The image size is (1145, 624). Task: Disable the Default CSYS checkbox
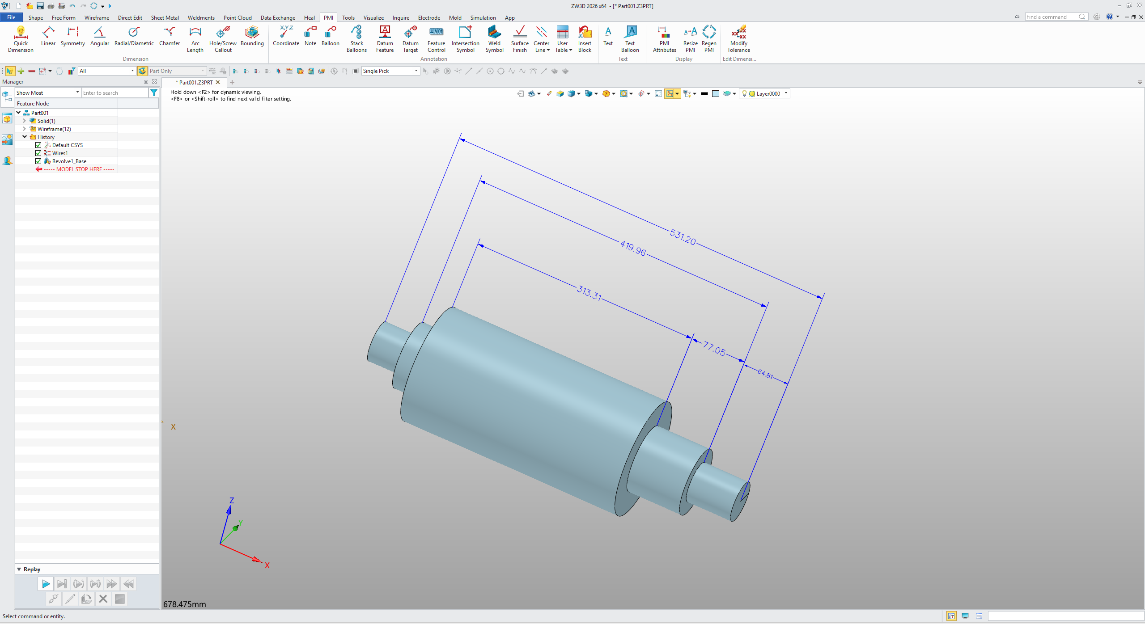tap(38, 145)
